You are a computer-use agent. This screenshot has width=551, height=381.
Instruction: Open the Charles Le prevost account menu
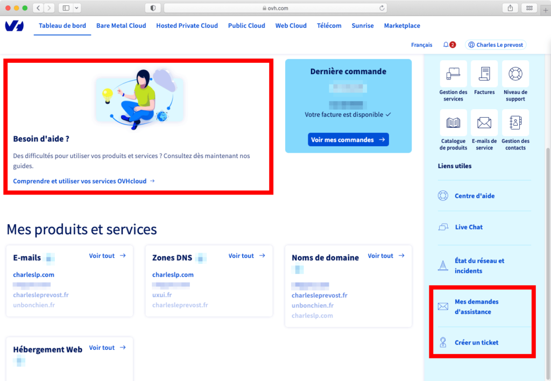496,45
